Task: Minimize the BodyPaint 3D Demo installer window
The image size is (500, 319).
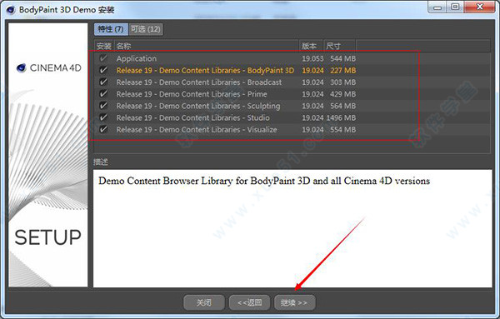Action: tap(437, 7)
